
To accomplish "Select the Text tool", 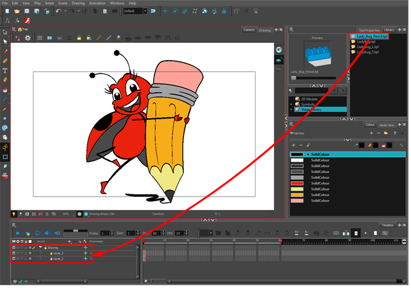I will click(x=5, y=71).
